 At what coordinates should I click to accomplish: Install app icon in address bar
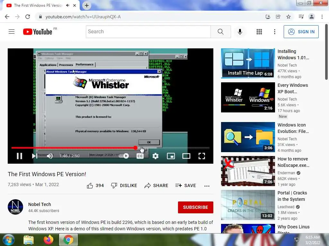[268, 17]
